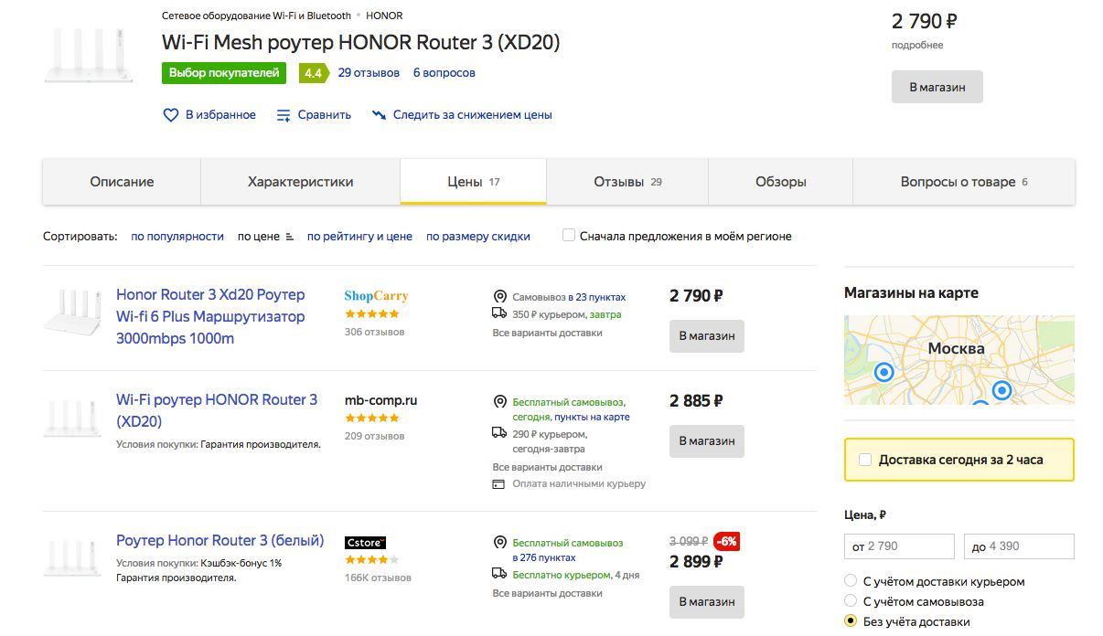Switch to Отзывы tab
Viewport: 1103px width, 636px height.
(627, 182)
